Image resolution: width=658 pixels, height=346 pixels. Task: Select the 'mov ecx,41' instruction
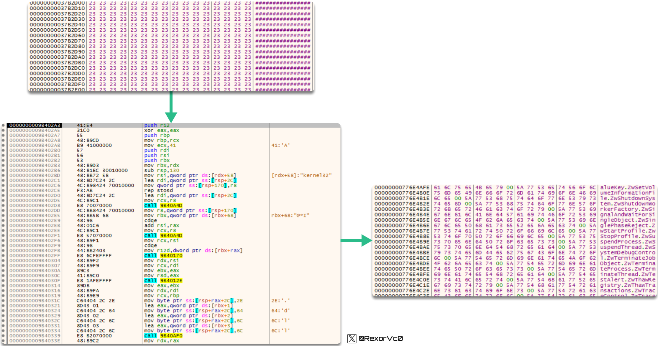point(160,146)
